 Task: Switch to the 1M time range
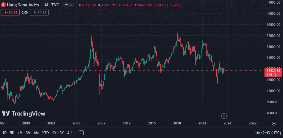20,133
